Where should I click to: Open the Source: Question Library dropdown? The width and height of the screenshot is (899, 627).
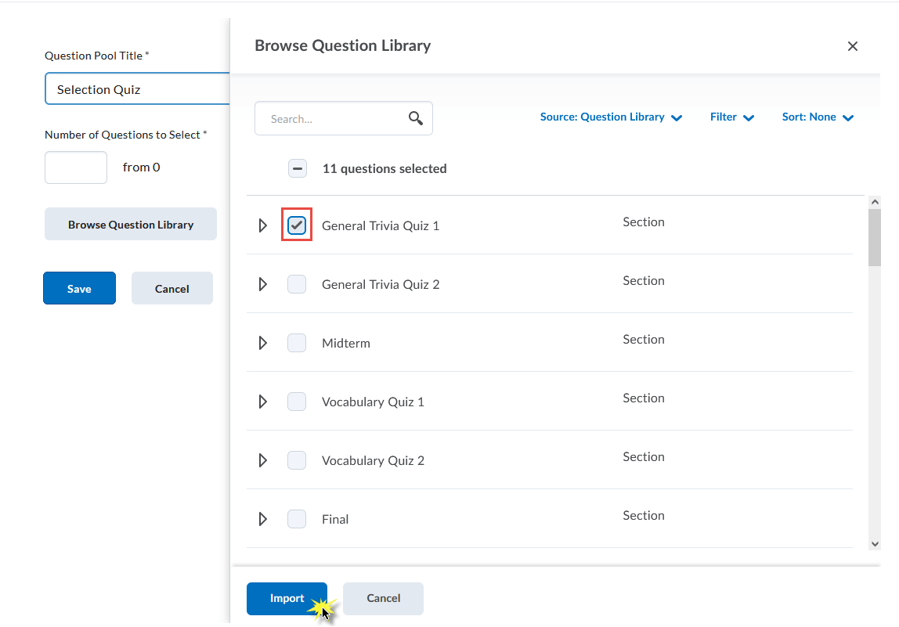(x=611, y=117)
